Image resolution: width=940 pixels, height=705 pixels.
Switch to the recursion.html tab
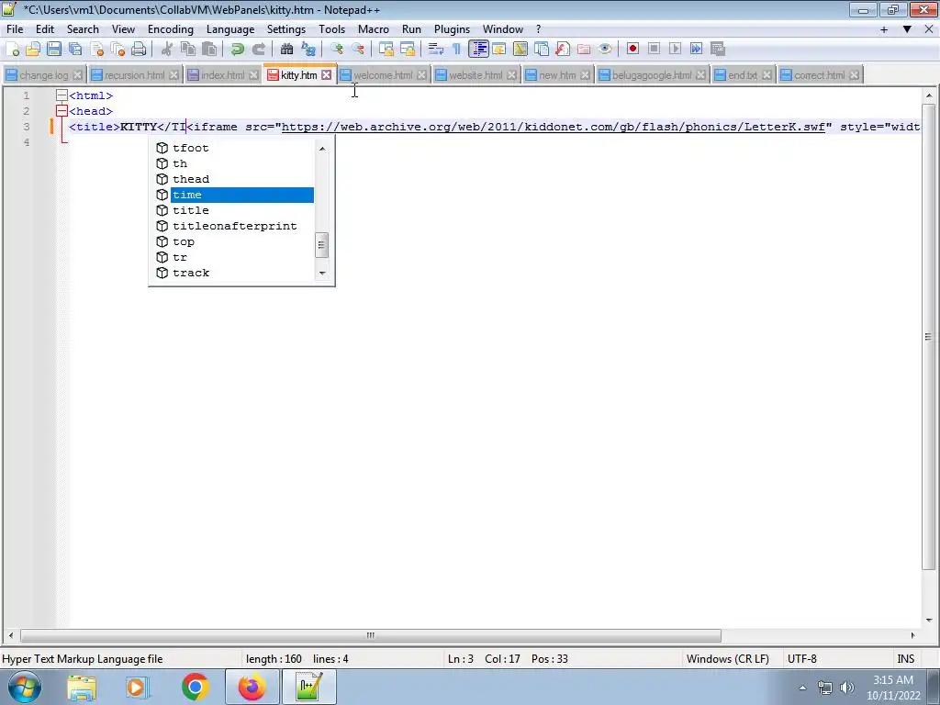(134, 75)
